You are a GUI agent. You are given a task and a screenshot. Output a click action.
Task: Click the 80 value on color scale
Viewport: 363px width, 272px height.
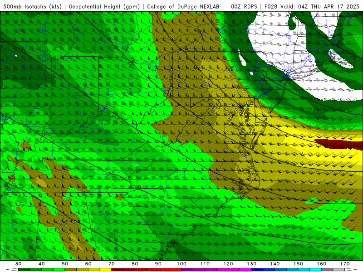tap(135, 264)
